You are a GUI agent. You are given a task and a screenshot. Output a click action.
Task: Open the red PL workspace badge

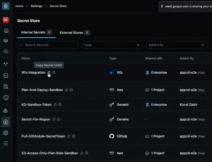(x=6, y=20)
